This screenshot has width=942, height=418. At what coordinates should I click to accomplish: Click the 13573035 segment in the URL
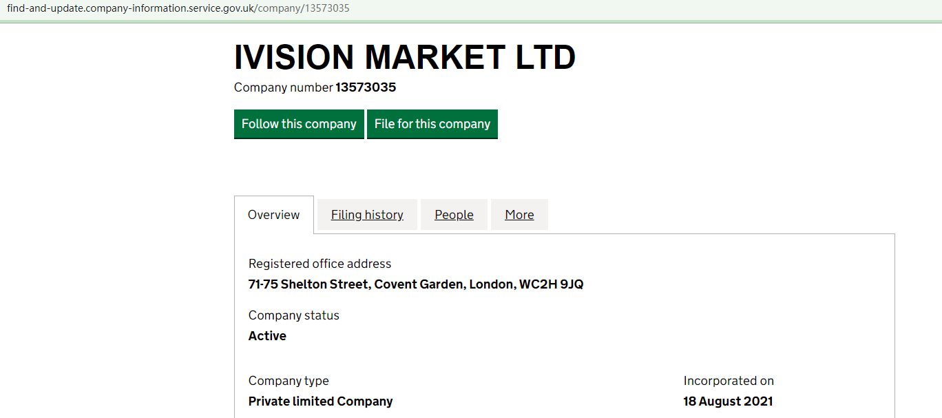pos(325,8)
